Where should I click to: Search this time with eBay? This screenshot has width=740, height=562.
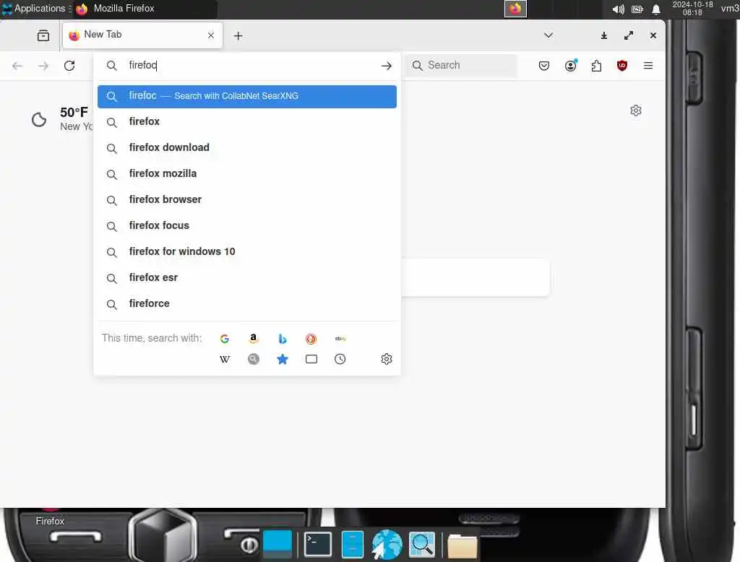pos(340,339)
